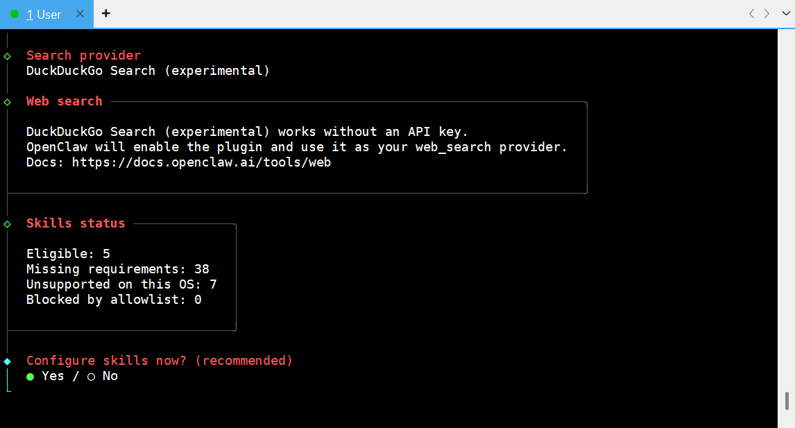The width and height of the screenshot is (795, 428).
Task: Click the "Missing requirements: 38" line
Action: 117,269
